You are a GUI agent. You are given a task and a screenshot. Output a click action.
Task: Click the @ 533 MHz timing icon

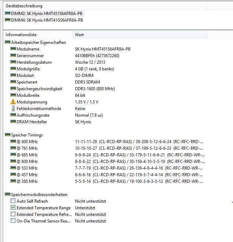click(13, 168)
